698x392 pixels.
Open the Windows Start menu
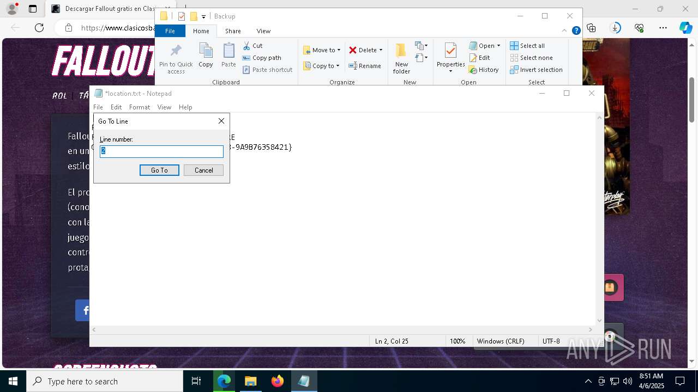click(13, 381)
